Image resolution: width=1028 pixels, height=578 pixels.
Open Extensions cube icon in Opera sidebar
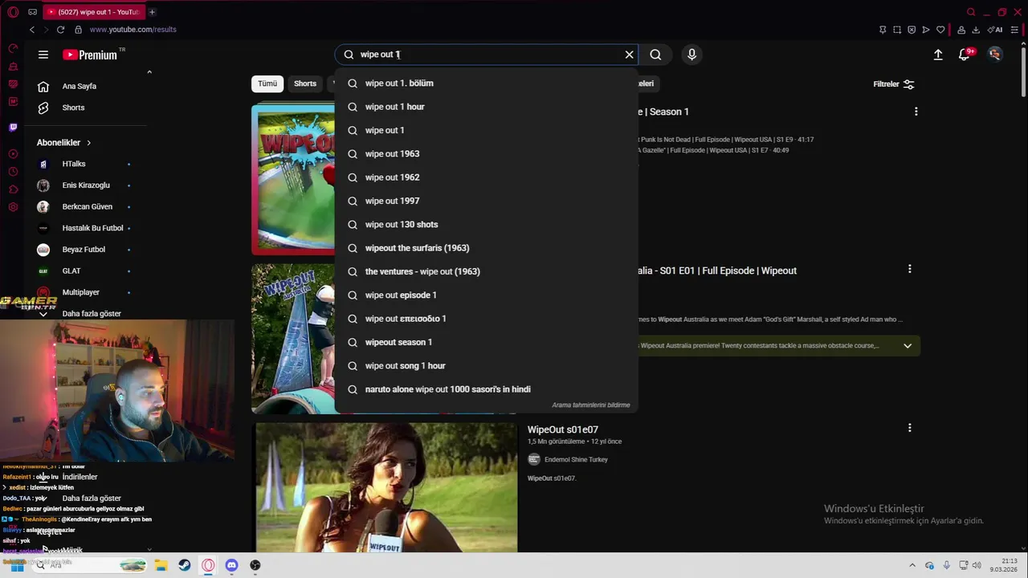point(13,189)
